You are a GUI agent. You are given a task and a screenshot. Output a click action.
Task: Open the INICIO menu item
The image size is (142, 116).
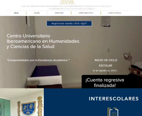pos(16,13)
